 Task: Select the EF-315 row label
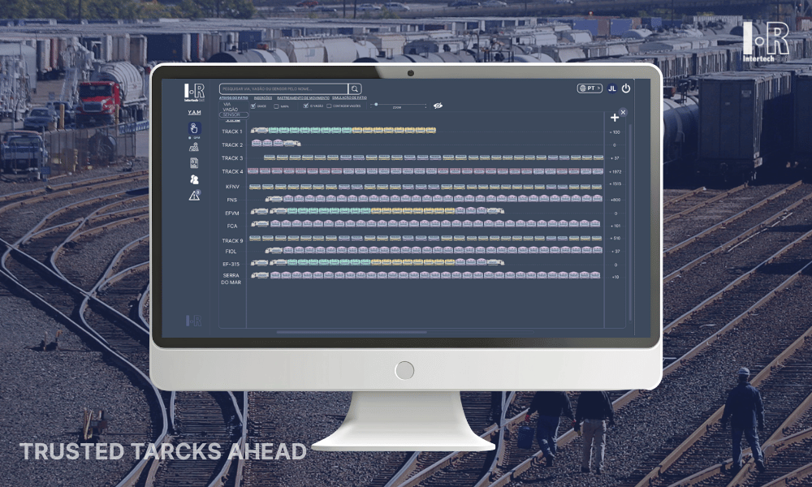point(231,264)
